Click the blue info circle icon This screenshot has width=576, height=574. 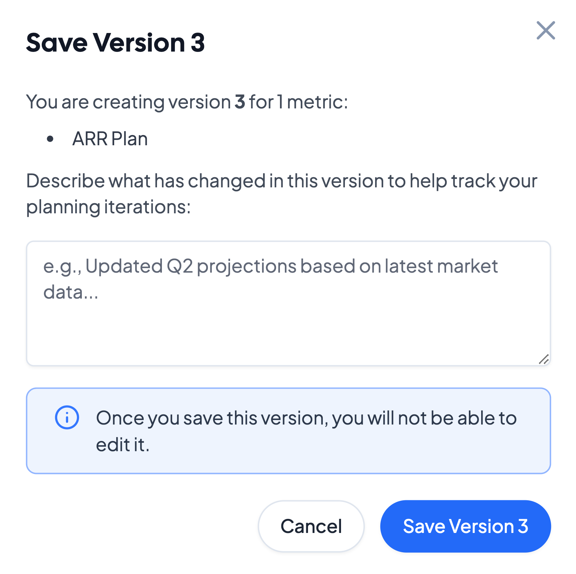[67, 418]
